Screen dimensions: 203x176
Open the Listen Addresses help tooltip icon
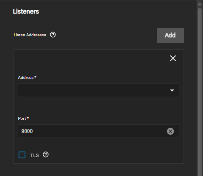tap(53, 35)
